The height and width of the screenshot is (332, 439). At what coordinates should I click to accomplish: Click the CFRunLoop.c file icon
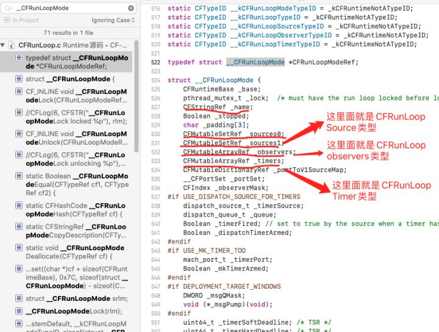tap(12, 45)
